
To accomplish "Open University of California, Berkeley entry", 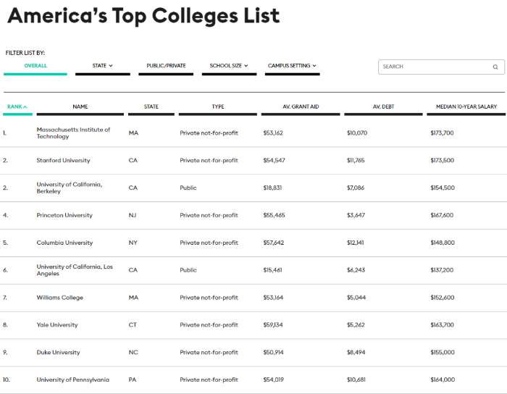I will pyautogui.click(x=70, y=188).
